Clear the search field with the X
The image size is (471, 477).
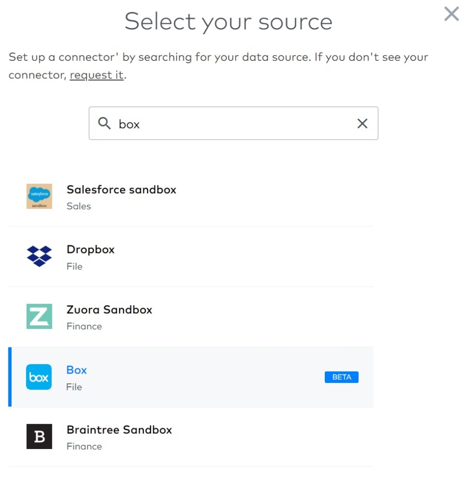coord(362,124)
